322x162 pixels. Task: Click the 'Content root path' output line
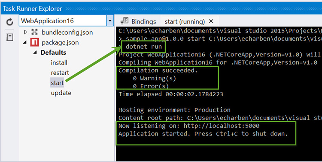click(x=220, y=118)
